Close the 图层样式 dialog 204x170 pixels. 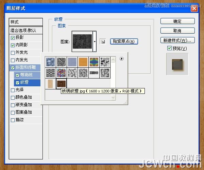tap(194, 8)
